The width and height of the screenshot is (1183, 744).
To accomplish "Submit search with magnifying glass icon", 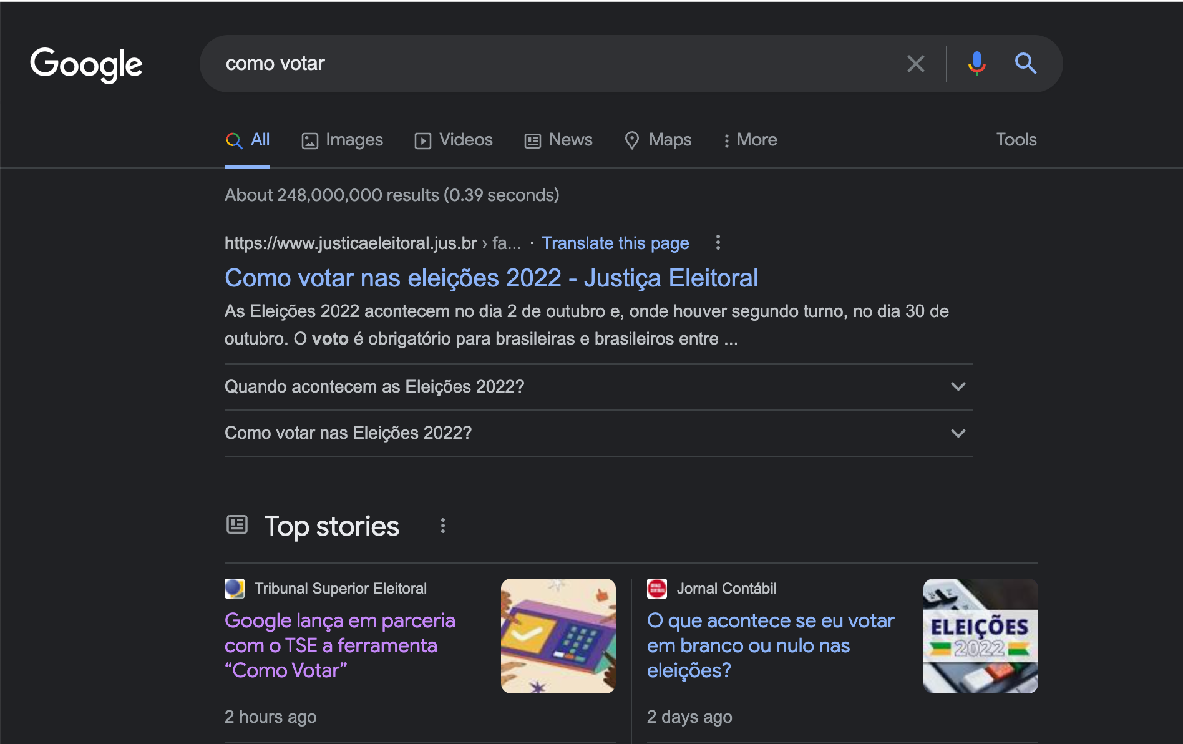I will tap(1025, 64).
